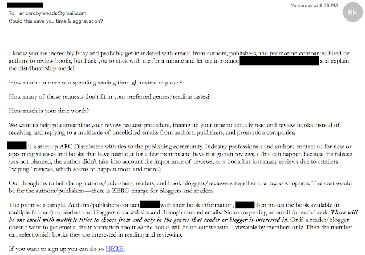Screen dimensions: 365x255
Task: Click the paragraph starting "We want to help you streamline"
Action: [175, 128]
